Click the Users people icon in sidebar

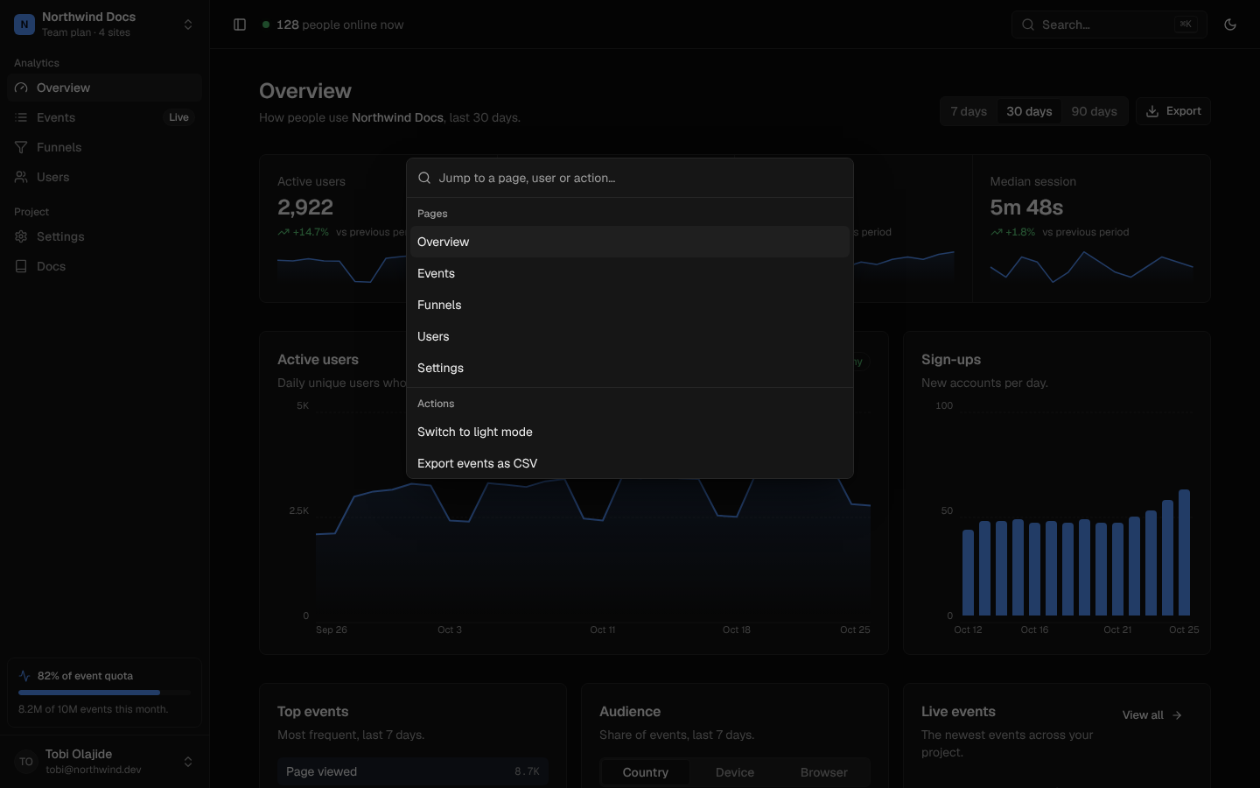coord(21,177)
